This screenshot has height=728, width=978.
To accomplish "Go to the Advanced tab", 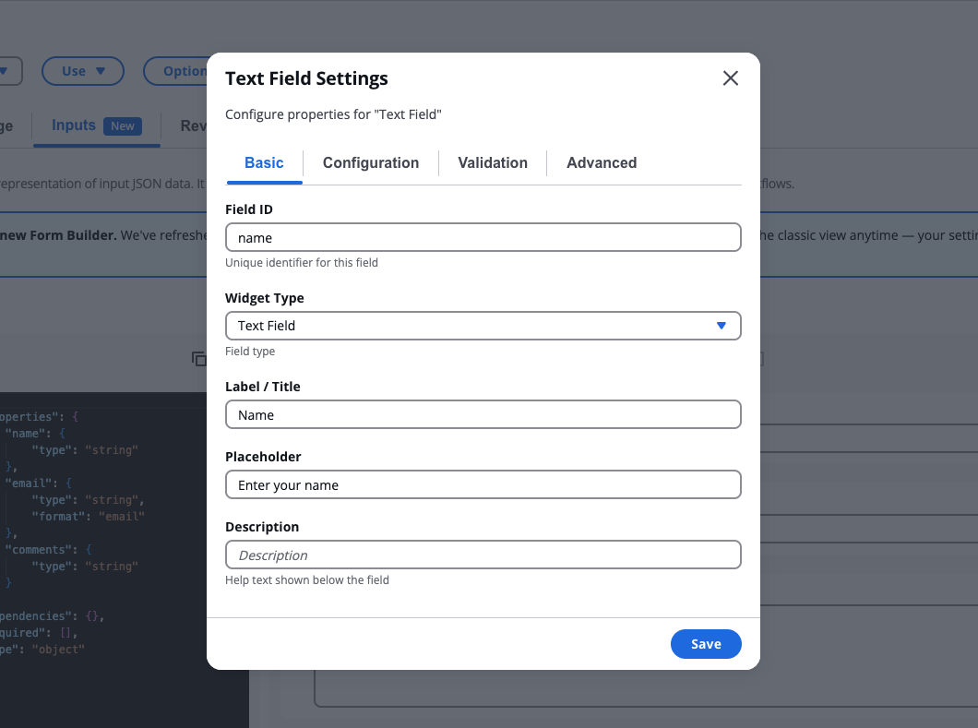I will [x=601, y=162].
